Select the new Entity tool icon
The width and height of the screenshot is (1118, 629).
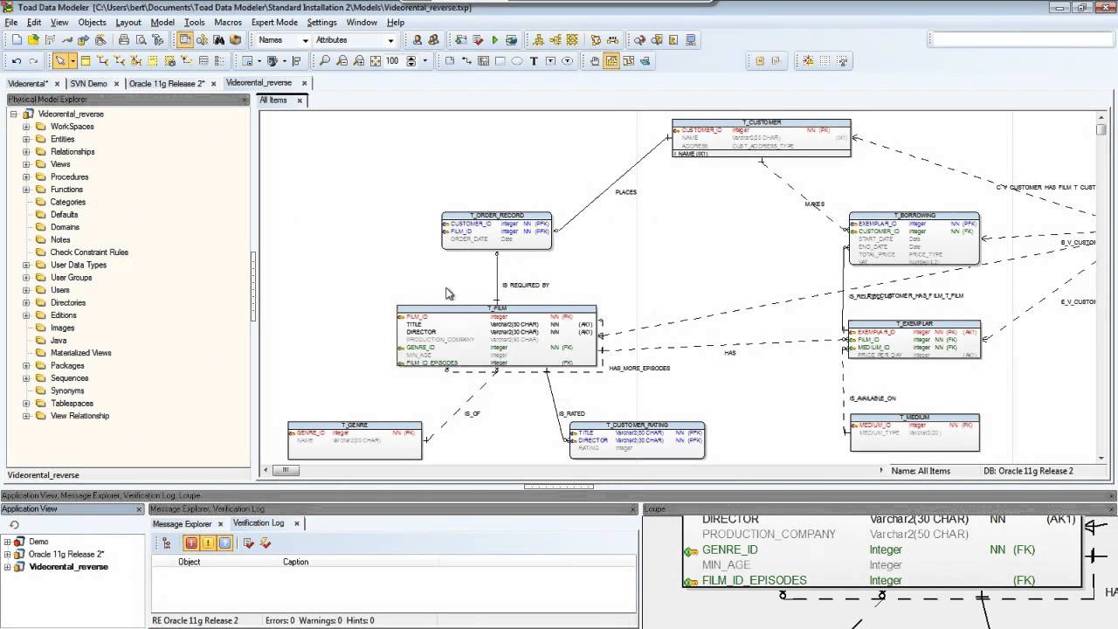pyautogui.click(x=86, y=61)
